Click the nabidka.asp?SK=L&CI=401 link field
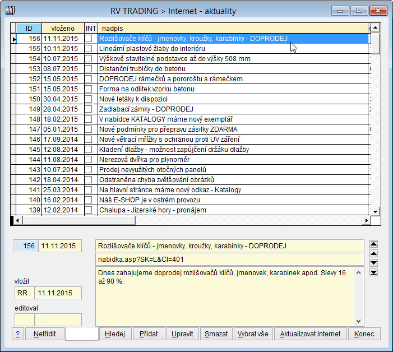Image resolution: width=393 pixels, height=352 pixels. (x=230, y=259)
